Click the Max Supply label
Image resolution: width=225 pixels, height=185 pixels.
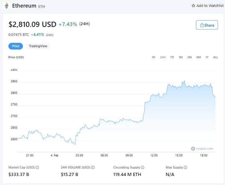tap(174, 167)
